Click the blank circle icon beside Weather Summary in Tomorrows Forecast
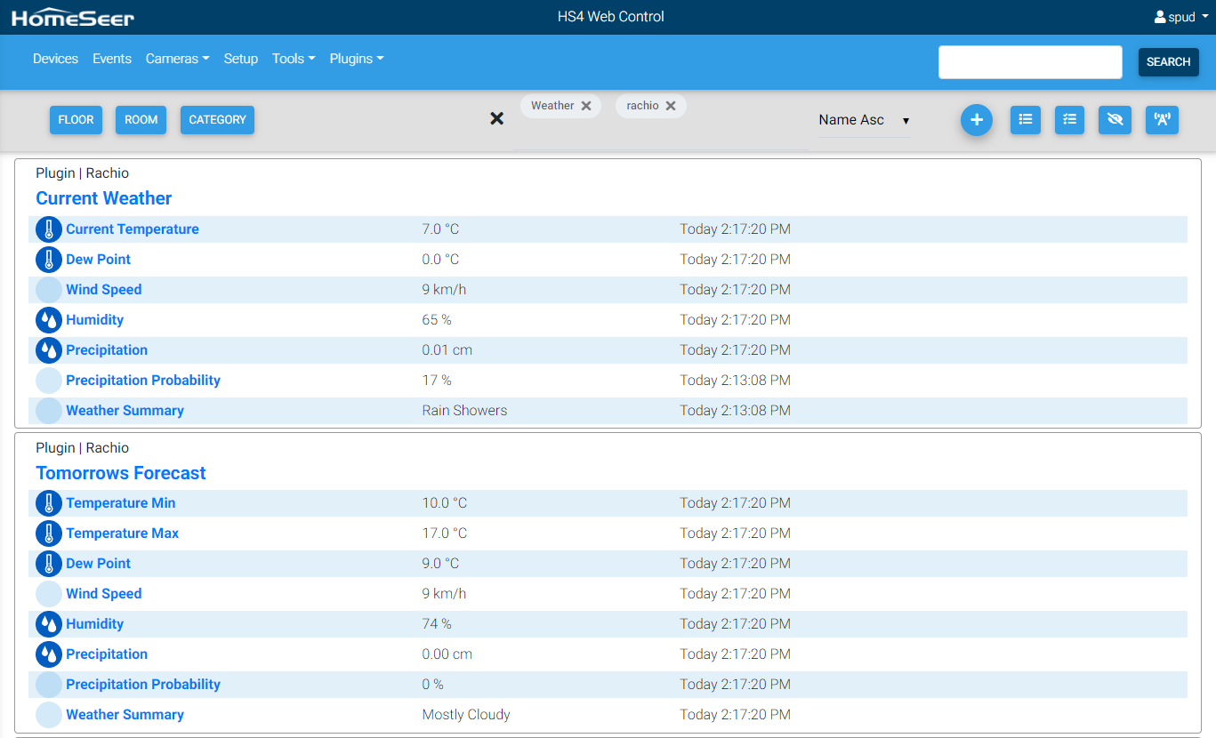The image size is (1216, 738). pyautogui.click(x=49, y=715)
